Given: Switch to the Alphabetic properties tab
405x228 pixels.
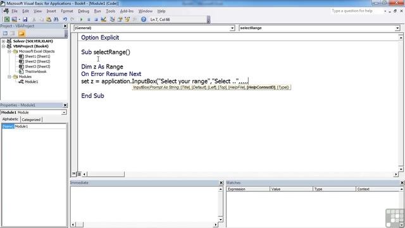Looking at the screenshot, I should [10, 119].
